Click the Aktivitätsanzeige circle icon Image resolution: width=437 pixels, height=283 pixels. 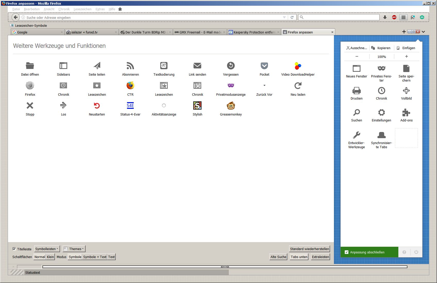click(164, 105)
